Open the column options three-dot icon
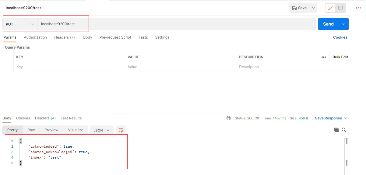This screenshot has width=366, height=175. tap(324, 57)
